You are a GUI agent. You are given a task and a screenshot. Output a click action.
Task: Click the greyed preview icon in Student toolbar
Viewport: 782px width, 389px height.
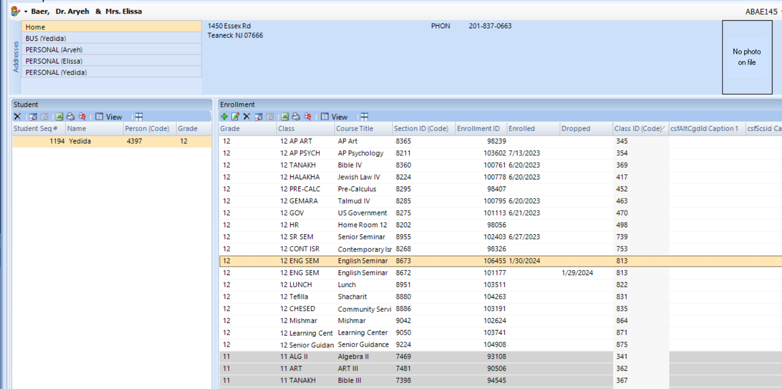(44, 117)
